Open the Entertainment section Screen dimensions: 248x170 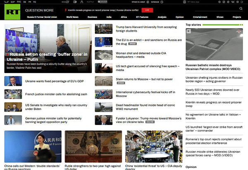point(200,17)
